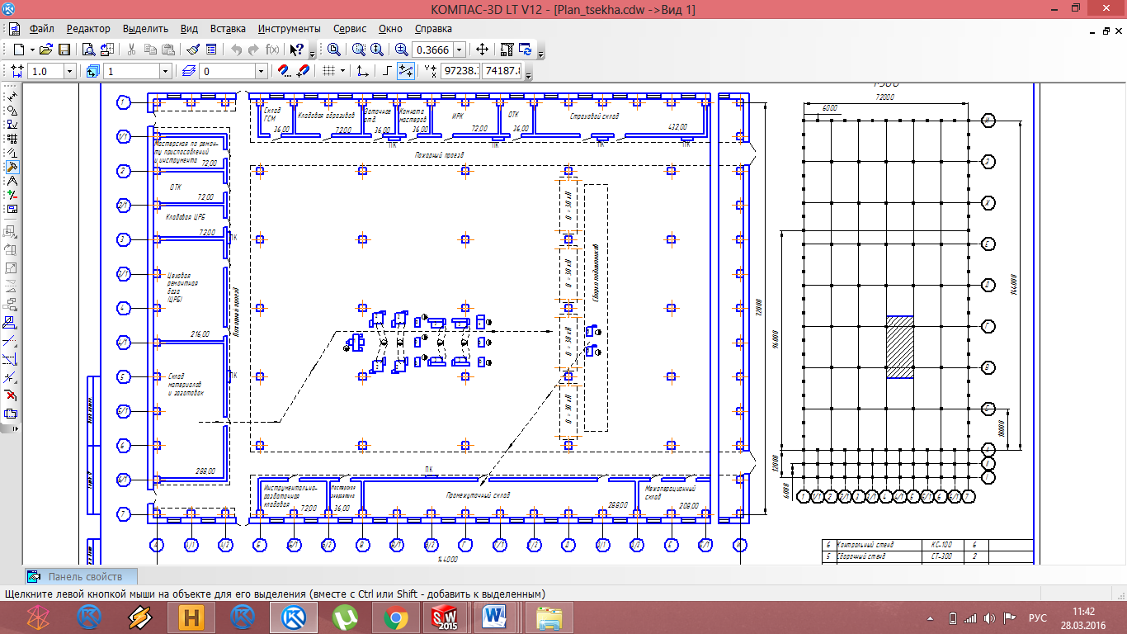Save the drawing with the floppy disk icon
The height and width of the screenshot is (634, 1127).
point(64,50)
